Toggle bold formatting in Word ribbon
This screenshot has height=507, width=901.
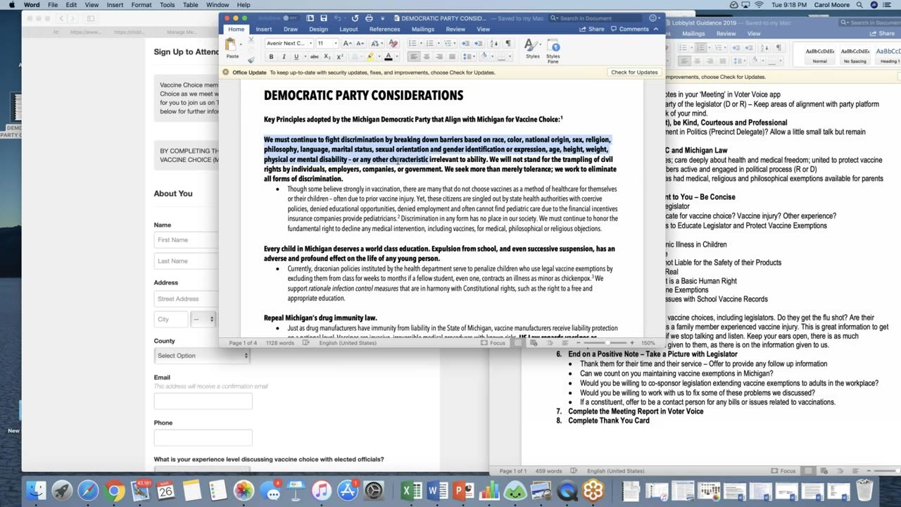click(x=271, y=56)
